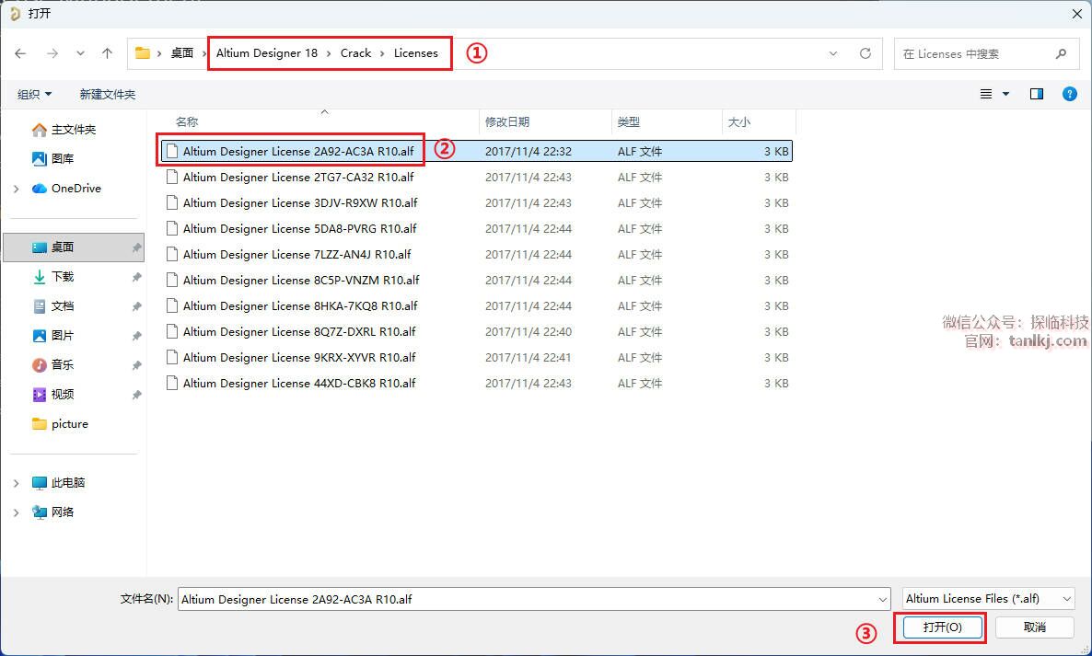The height and width of the screenshot is (656, 1092).
Task: Expand the OneDrive tree node
Action: point(16,189)
